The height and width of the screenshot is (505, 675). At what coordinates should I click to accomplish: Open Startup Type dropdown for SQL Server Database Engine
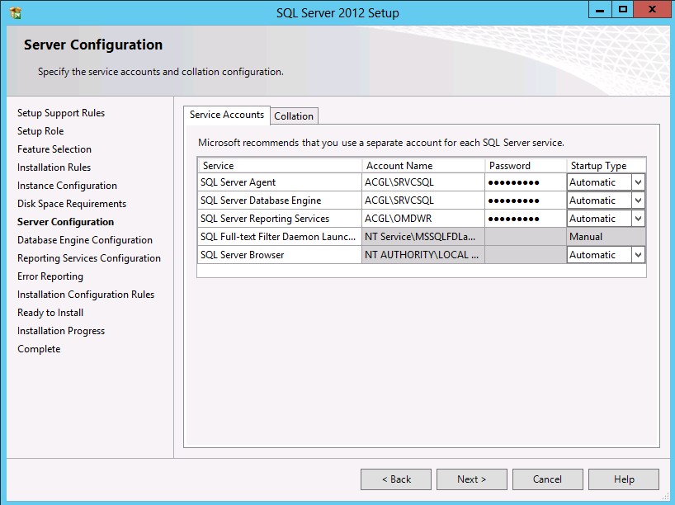click(x=638, y=201)
